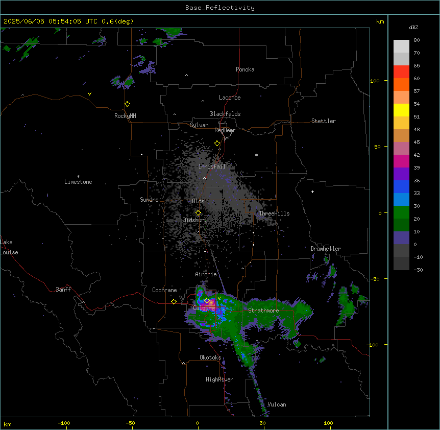440x430 pixels.
Task: Click the 45 value on the dBZ scale
Action: (x=417, y=142)
